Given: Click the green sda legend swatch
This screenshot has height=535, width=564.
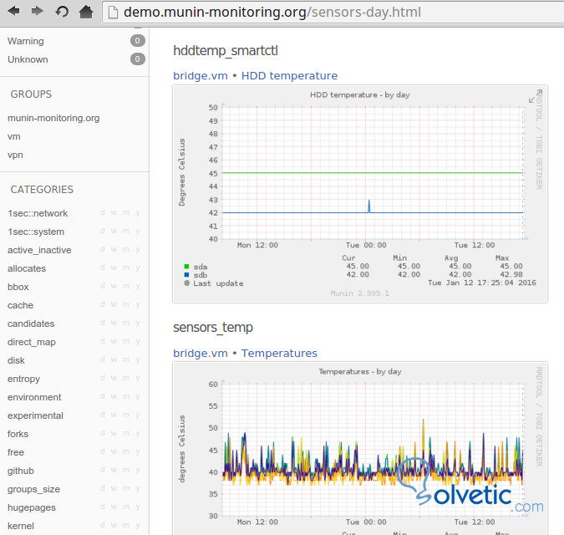Looking at the screenshot, I should pyautogui.click(x=186, y=267).
